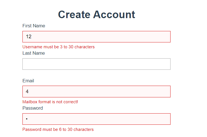Click the word "Create" in the heading

[x=74, y=15]
